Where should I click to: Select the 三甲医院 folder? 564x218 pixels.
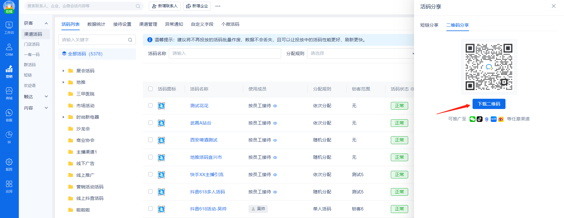85,94
